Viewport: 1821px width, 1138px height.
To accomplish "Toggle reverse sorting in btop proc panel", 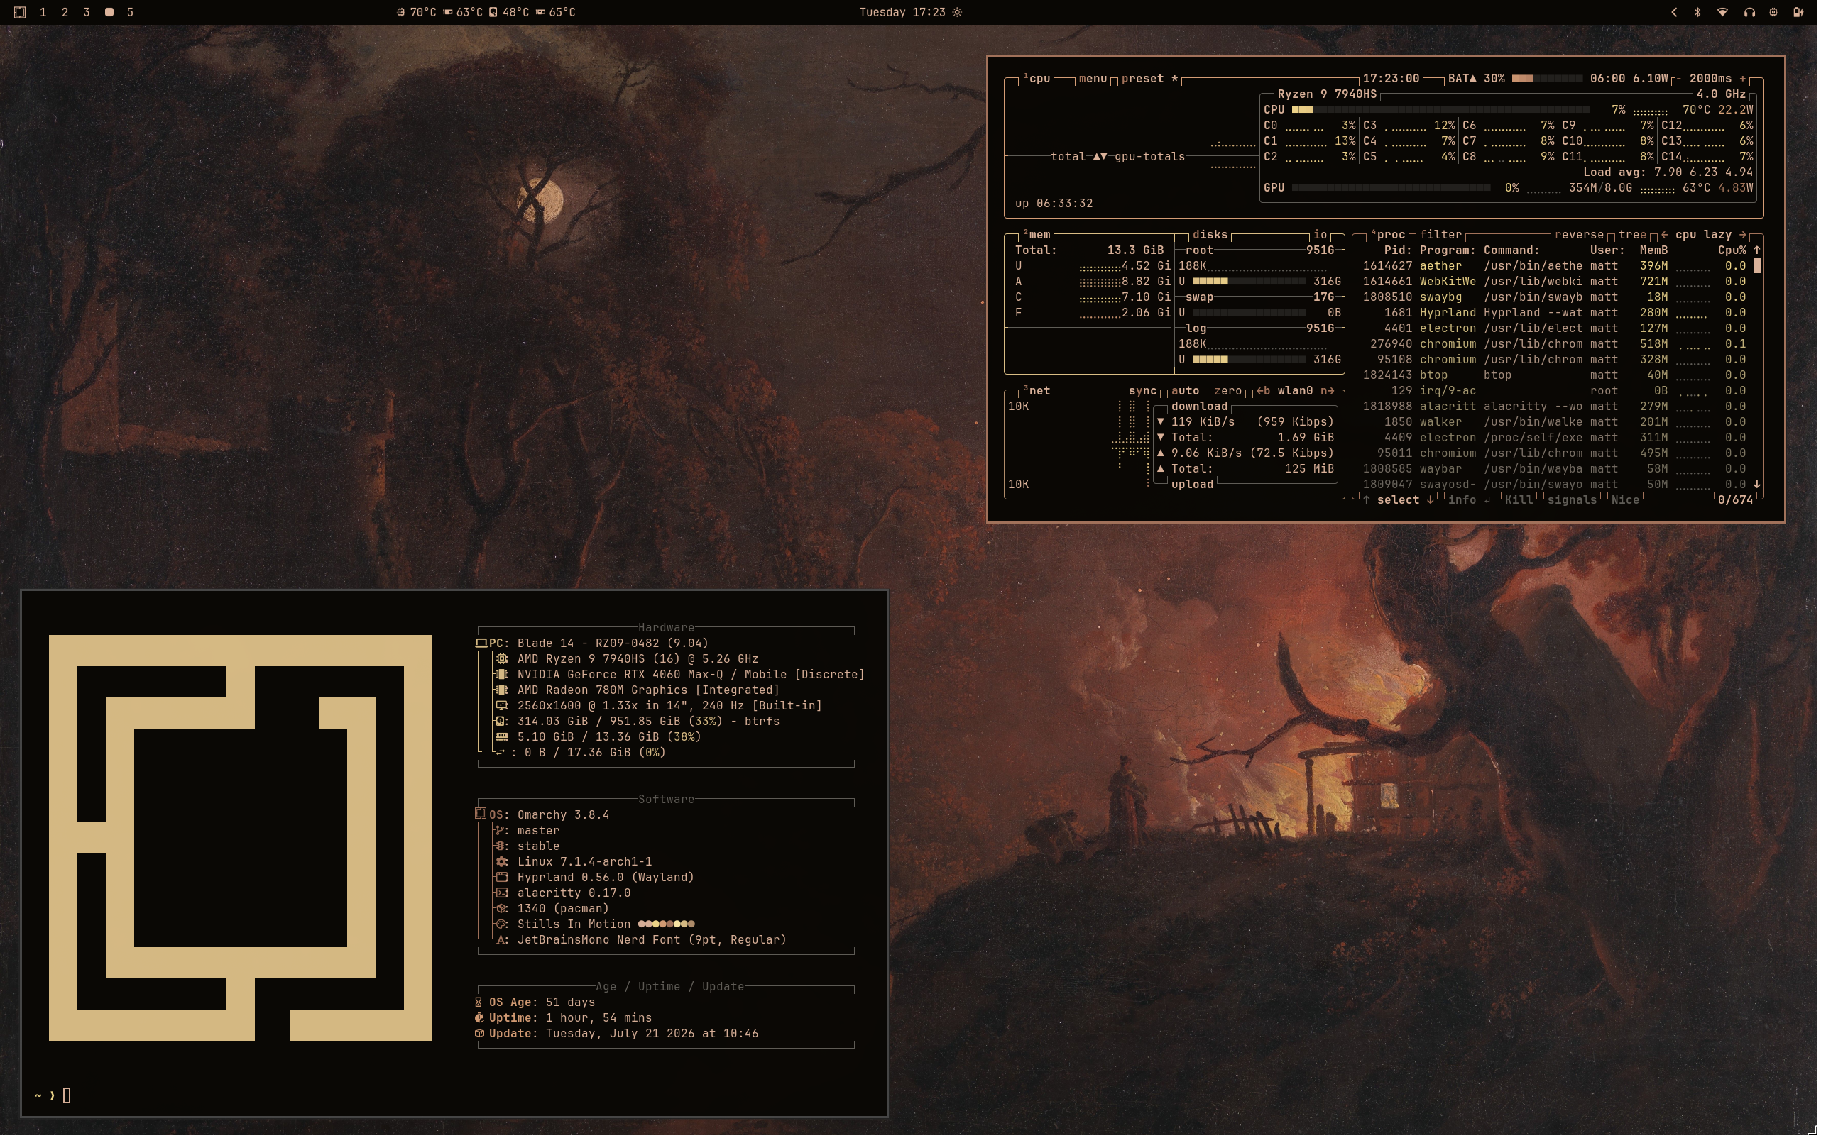I will click(x=1580, y=235).
